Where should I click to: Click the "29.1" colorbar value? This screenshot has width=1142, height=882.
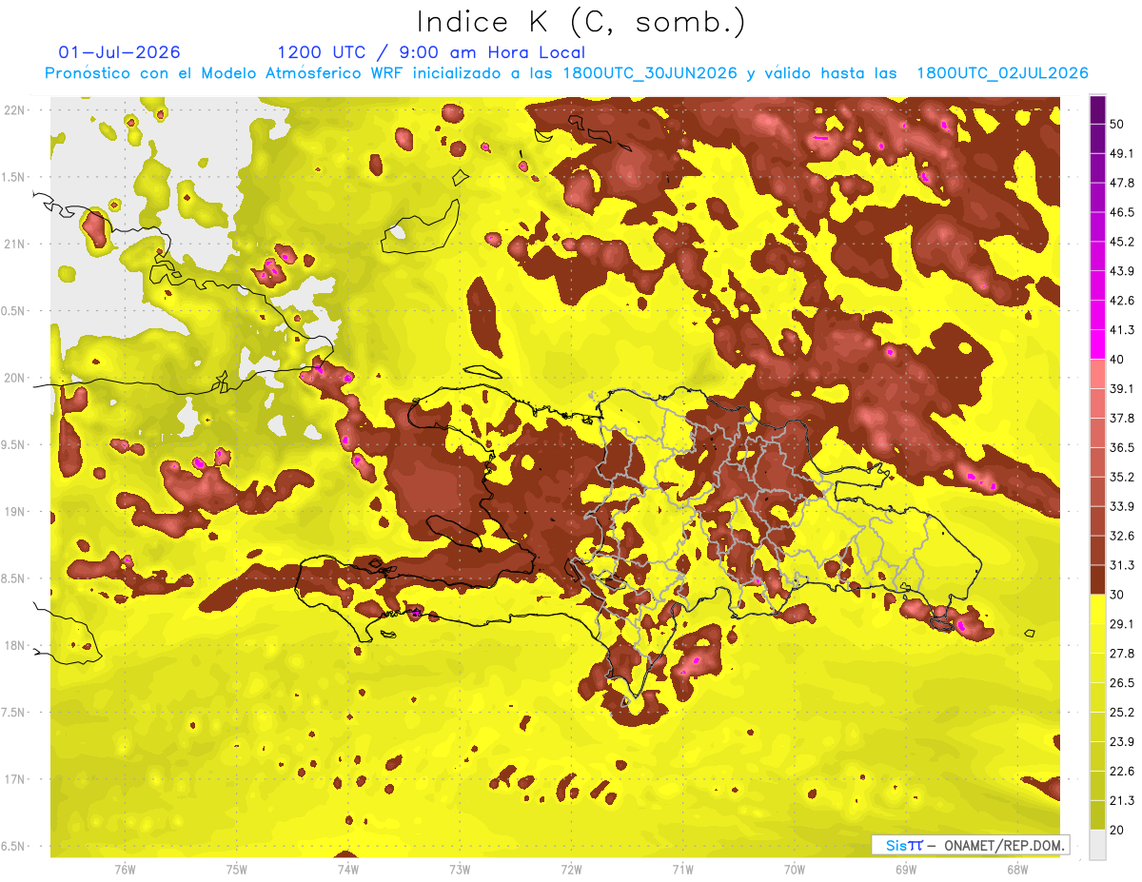[1122, 624]
